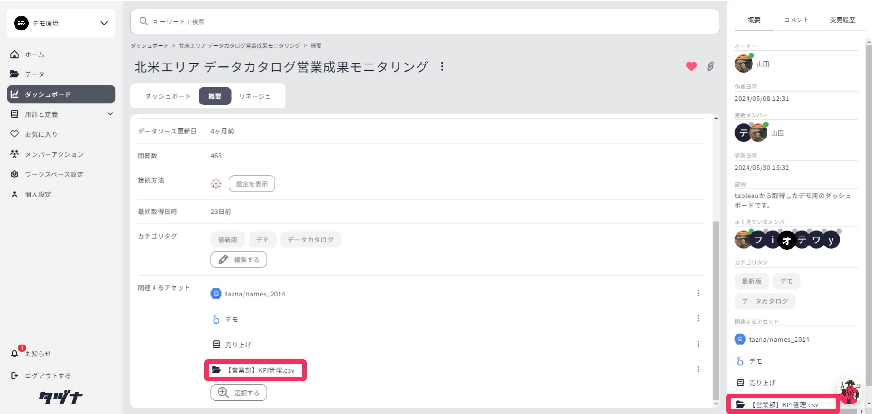The height and width of the screenshot is (414, 872).
Task: Open the コメント tab in side panel
Action: click(796, 20)
